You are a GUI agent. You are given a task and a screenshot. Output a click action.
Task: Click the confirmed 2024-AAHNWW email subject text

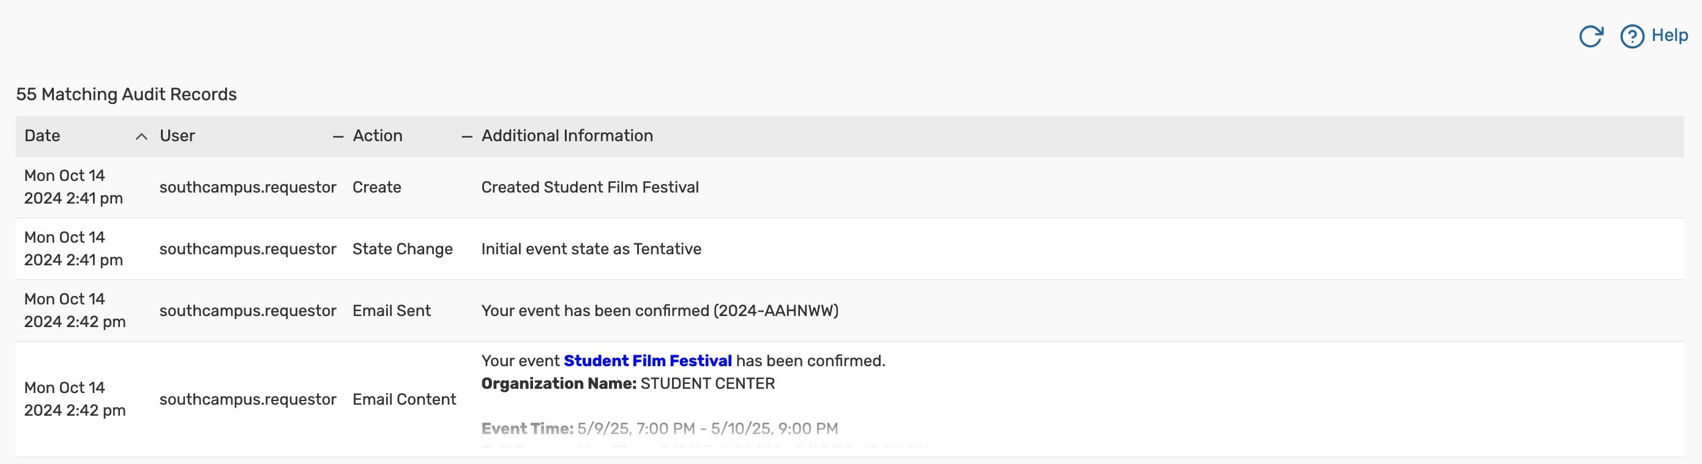659,311
